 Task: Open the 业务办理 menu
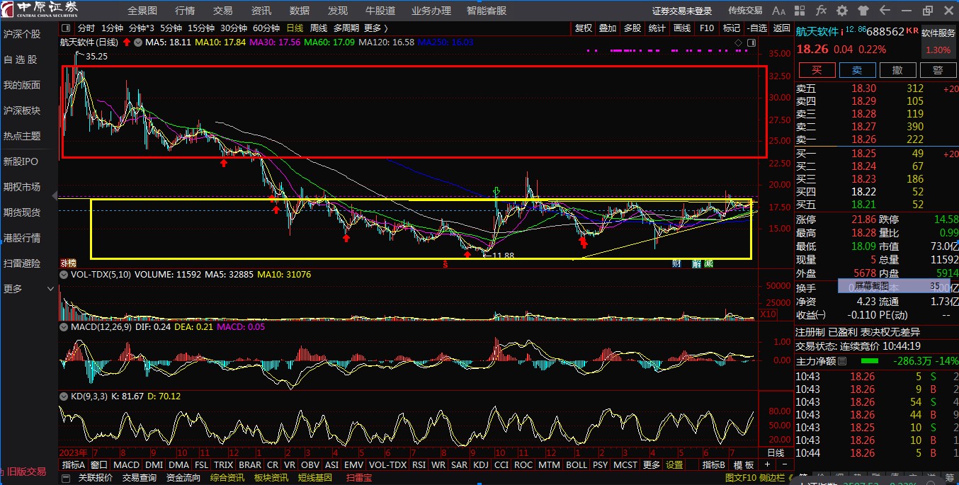[x=431, y=11]
